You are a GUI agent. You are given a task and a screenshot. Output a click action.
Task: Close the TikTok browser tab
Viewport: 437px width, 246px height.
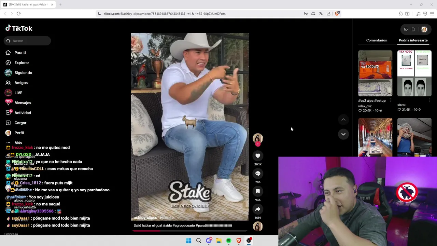pos(52,4)
